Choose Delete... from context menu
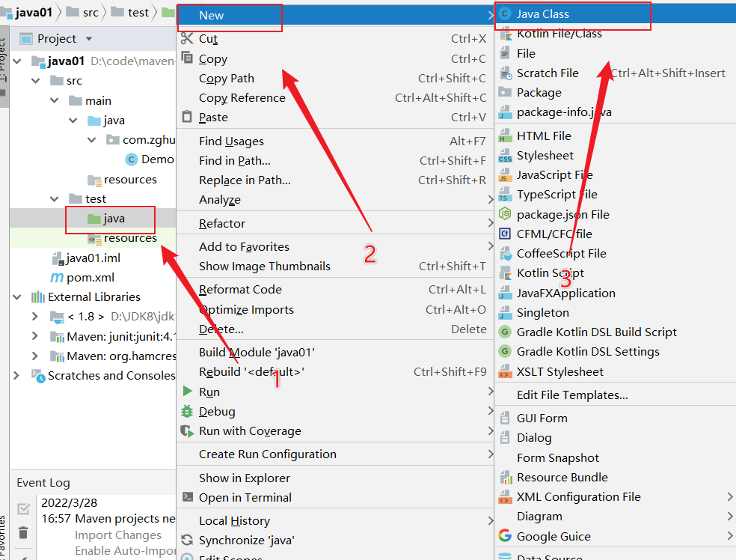This screenshot has width=736, height=560. pos(335,329)
